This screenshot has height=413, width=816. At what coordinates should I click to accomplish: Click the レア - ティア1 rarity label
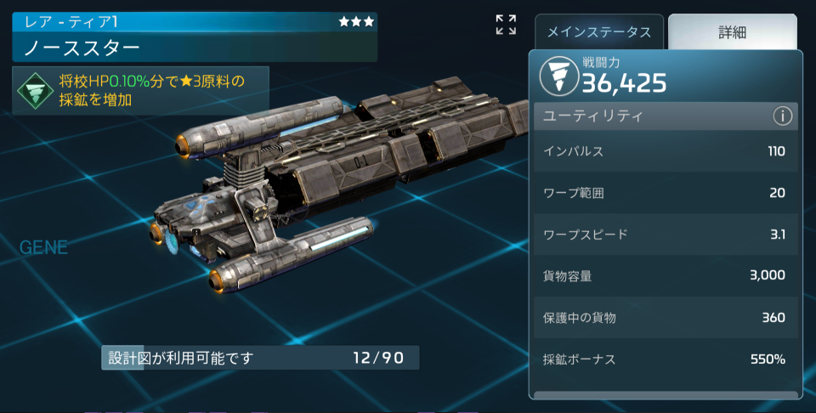(71, 22)
